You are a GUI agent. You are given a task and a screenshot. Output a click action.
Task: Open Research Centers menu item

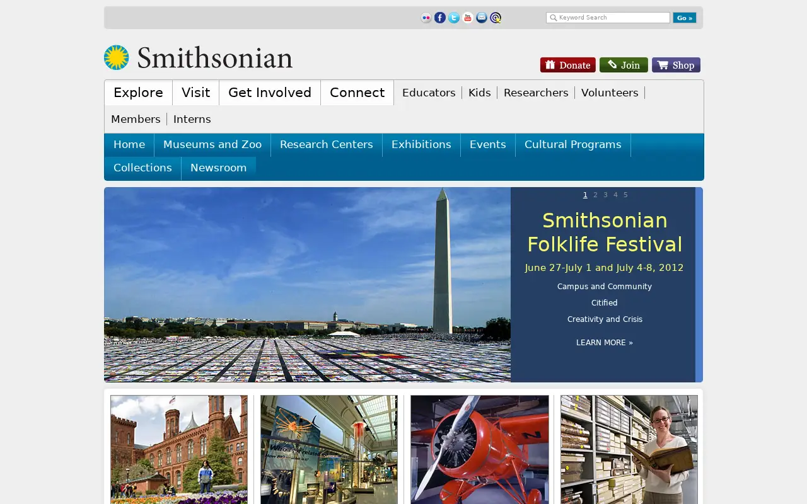327,145
